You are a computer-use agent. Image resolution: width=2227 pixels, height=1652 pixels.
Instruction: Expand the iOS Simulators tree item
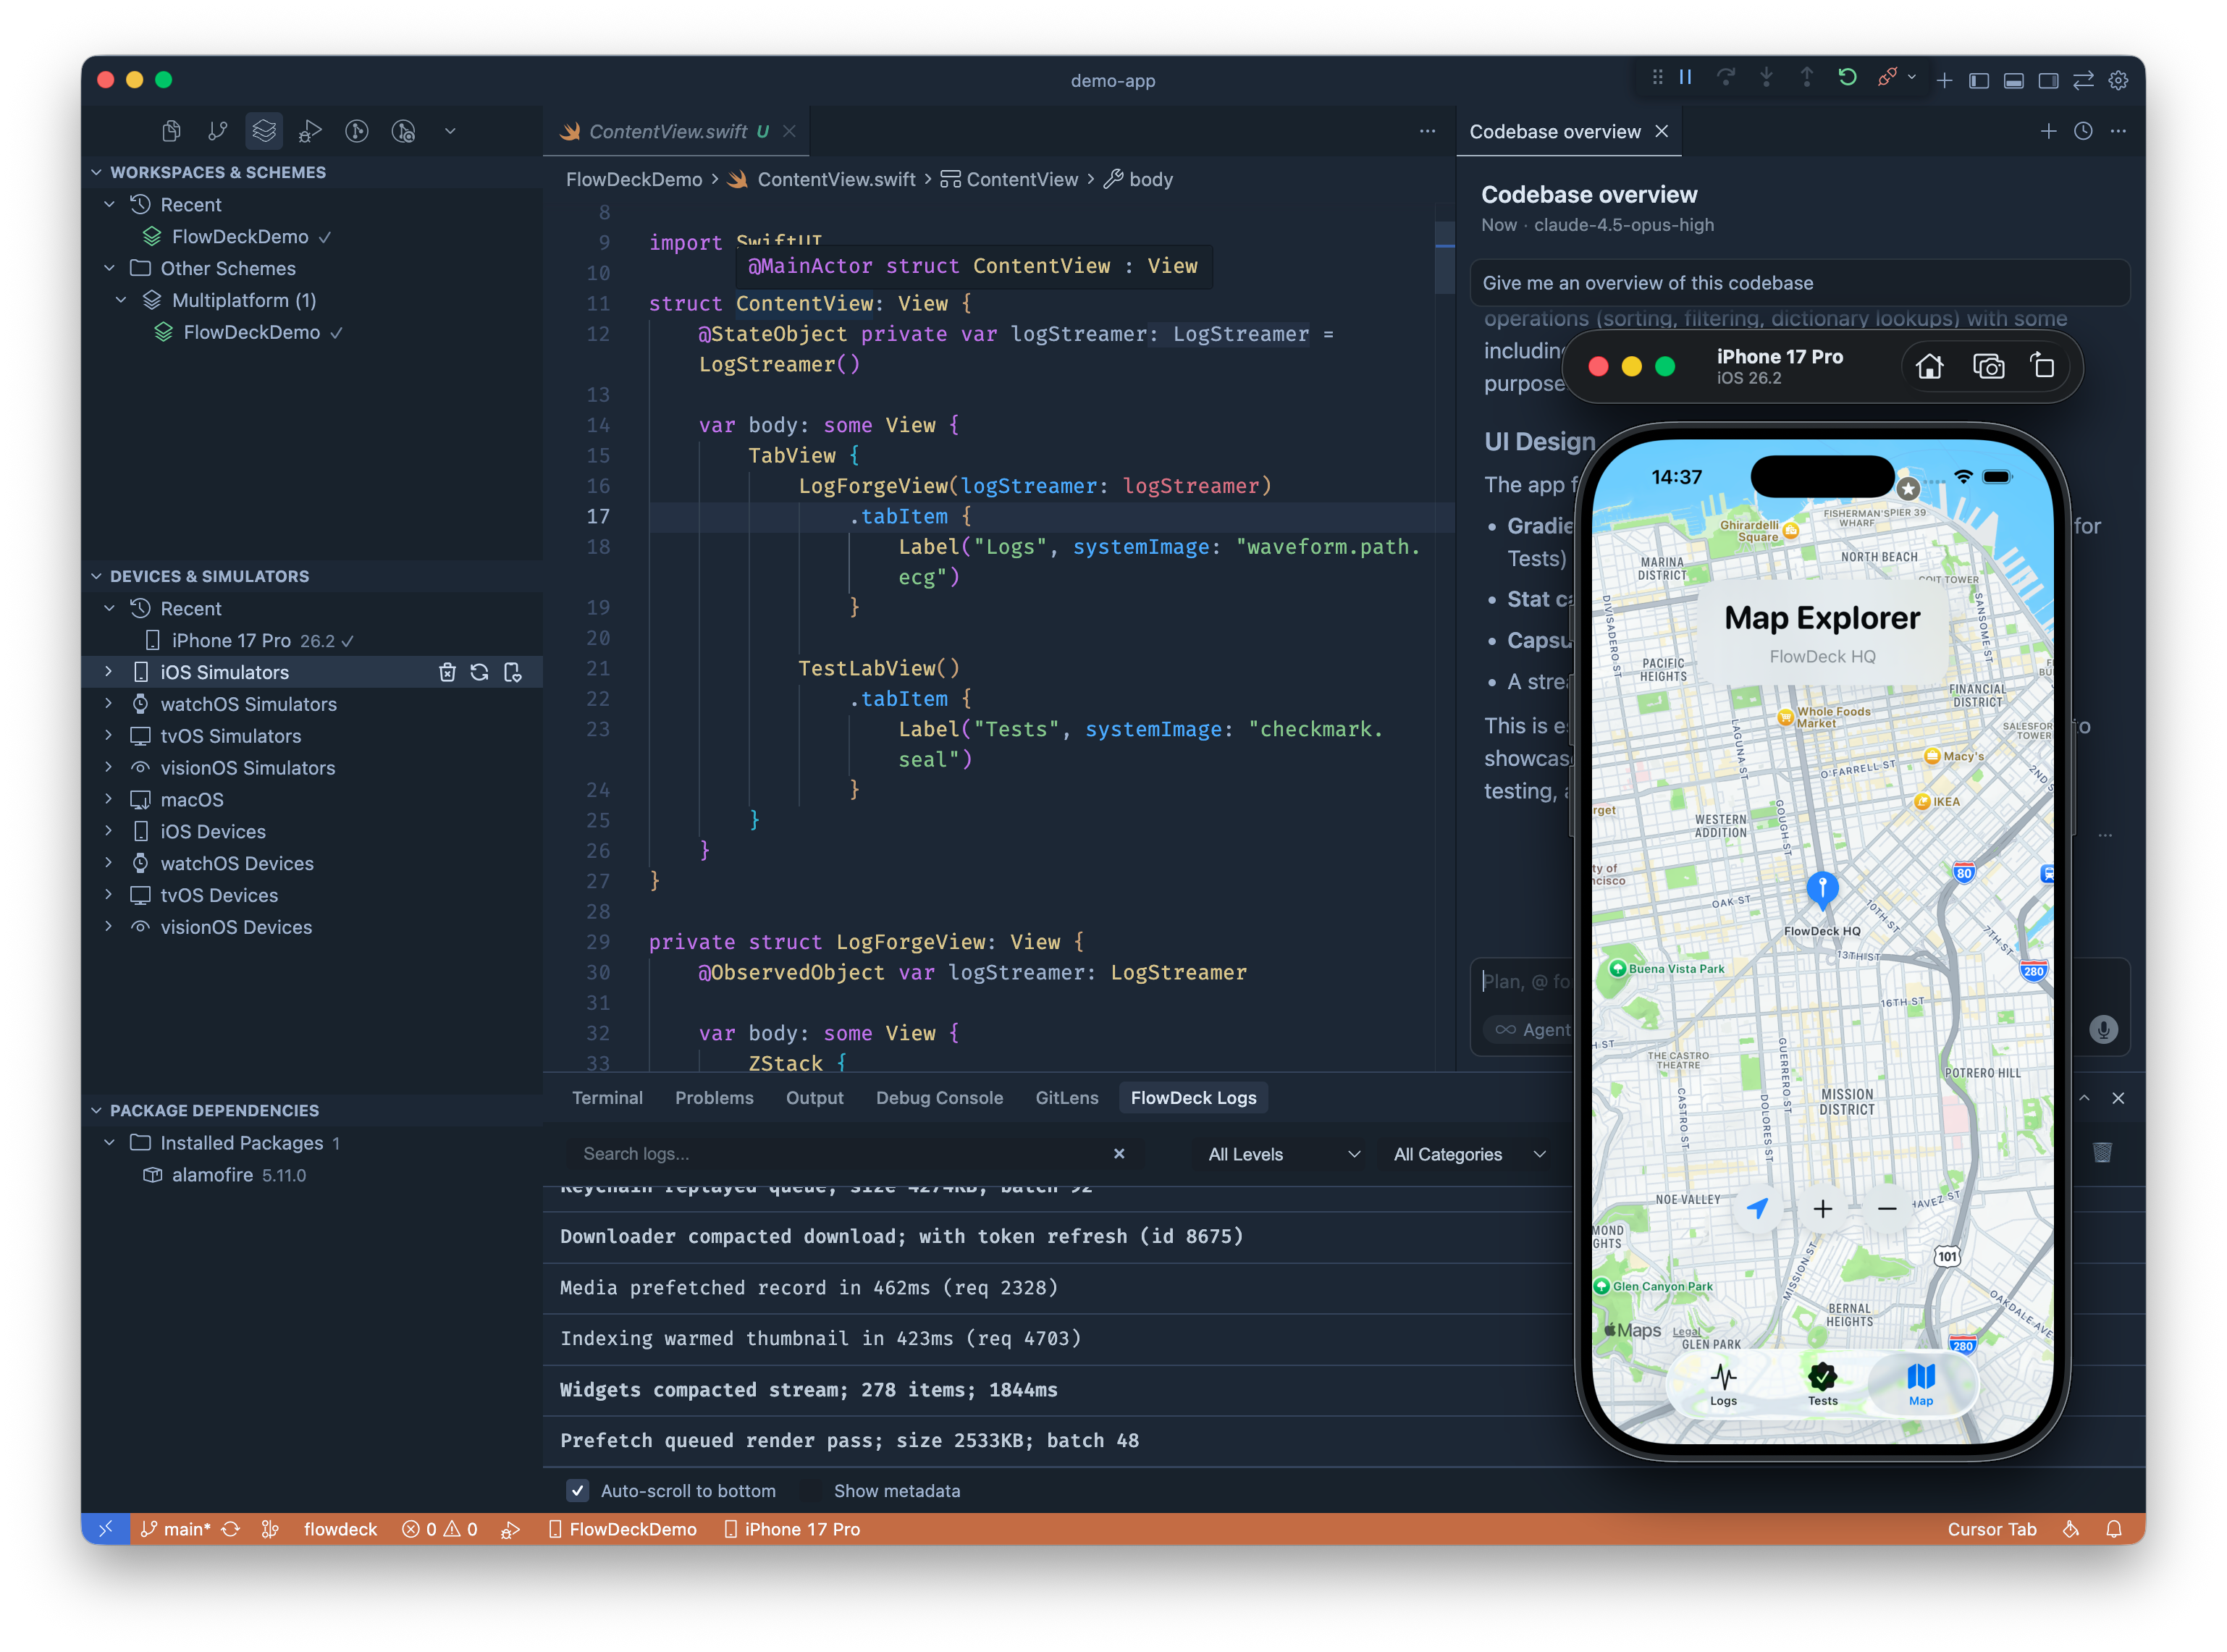110,672
